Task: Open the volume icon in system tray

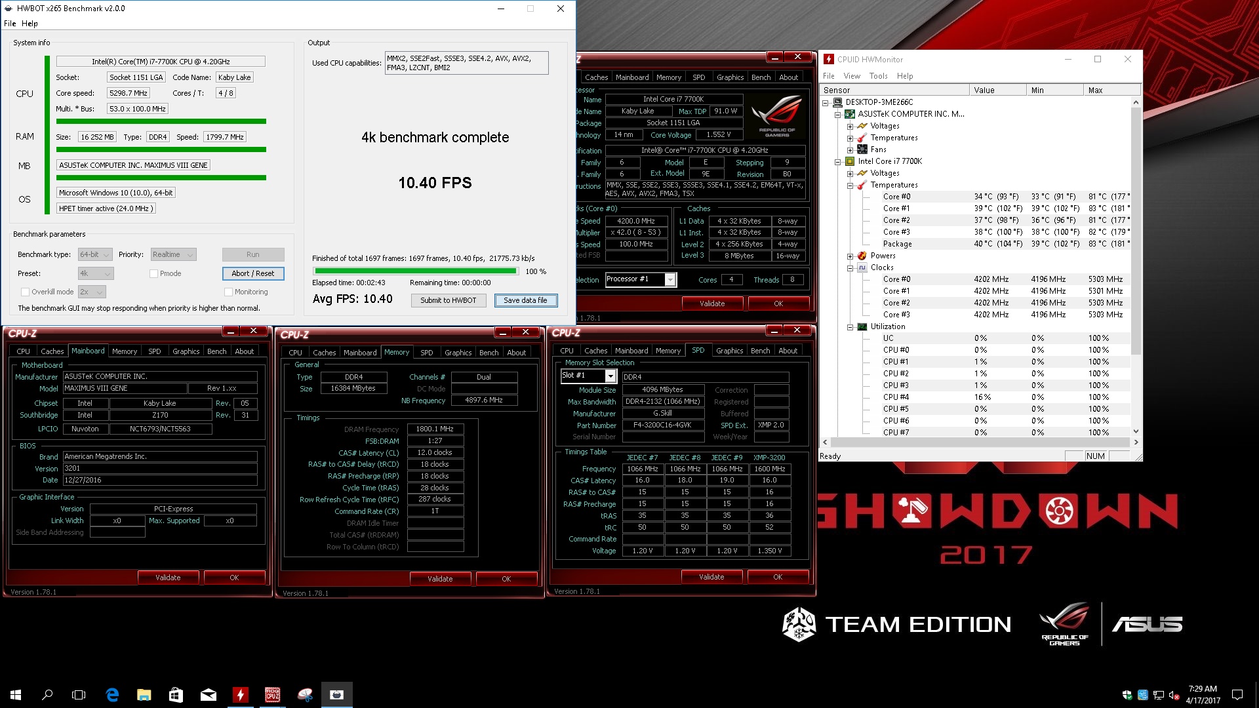Action: click(x=1174, y=695)
